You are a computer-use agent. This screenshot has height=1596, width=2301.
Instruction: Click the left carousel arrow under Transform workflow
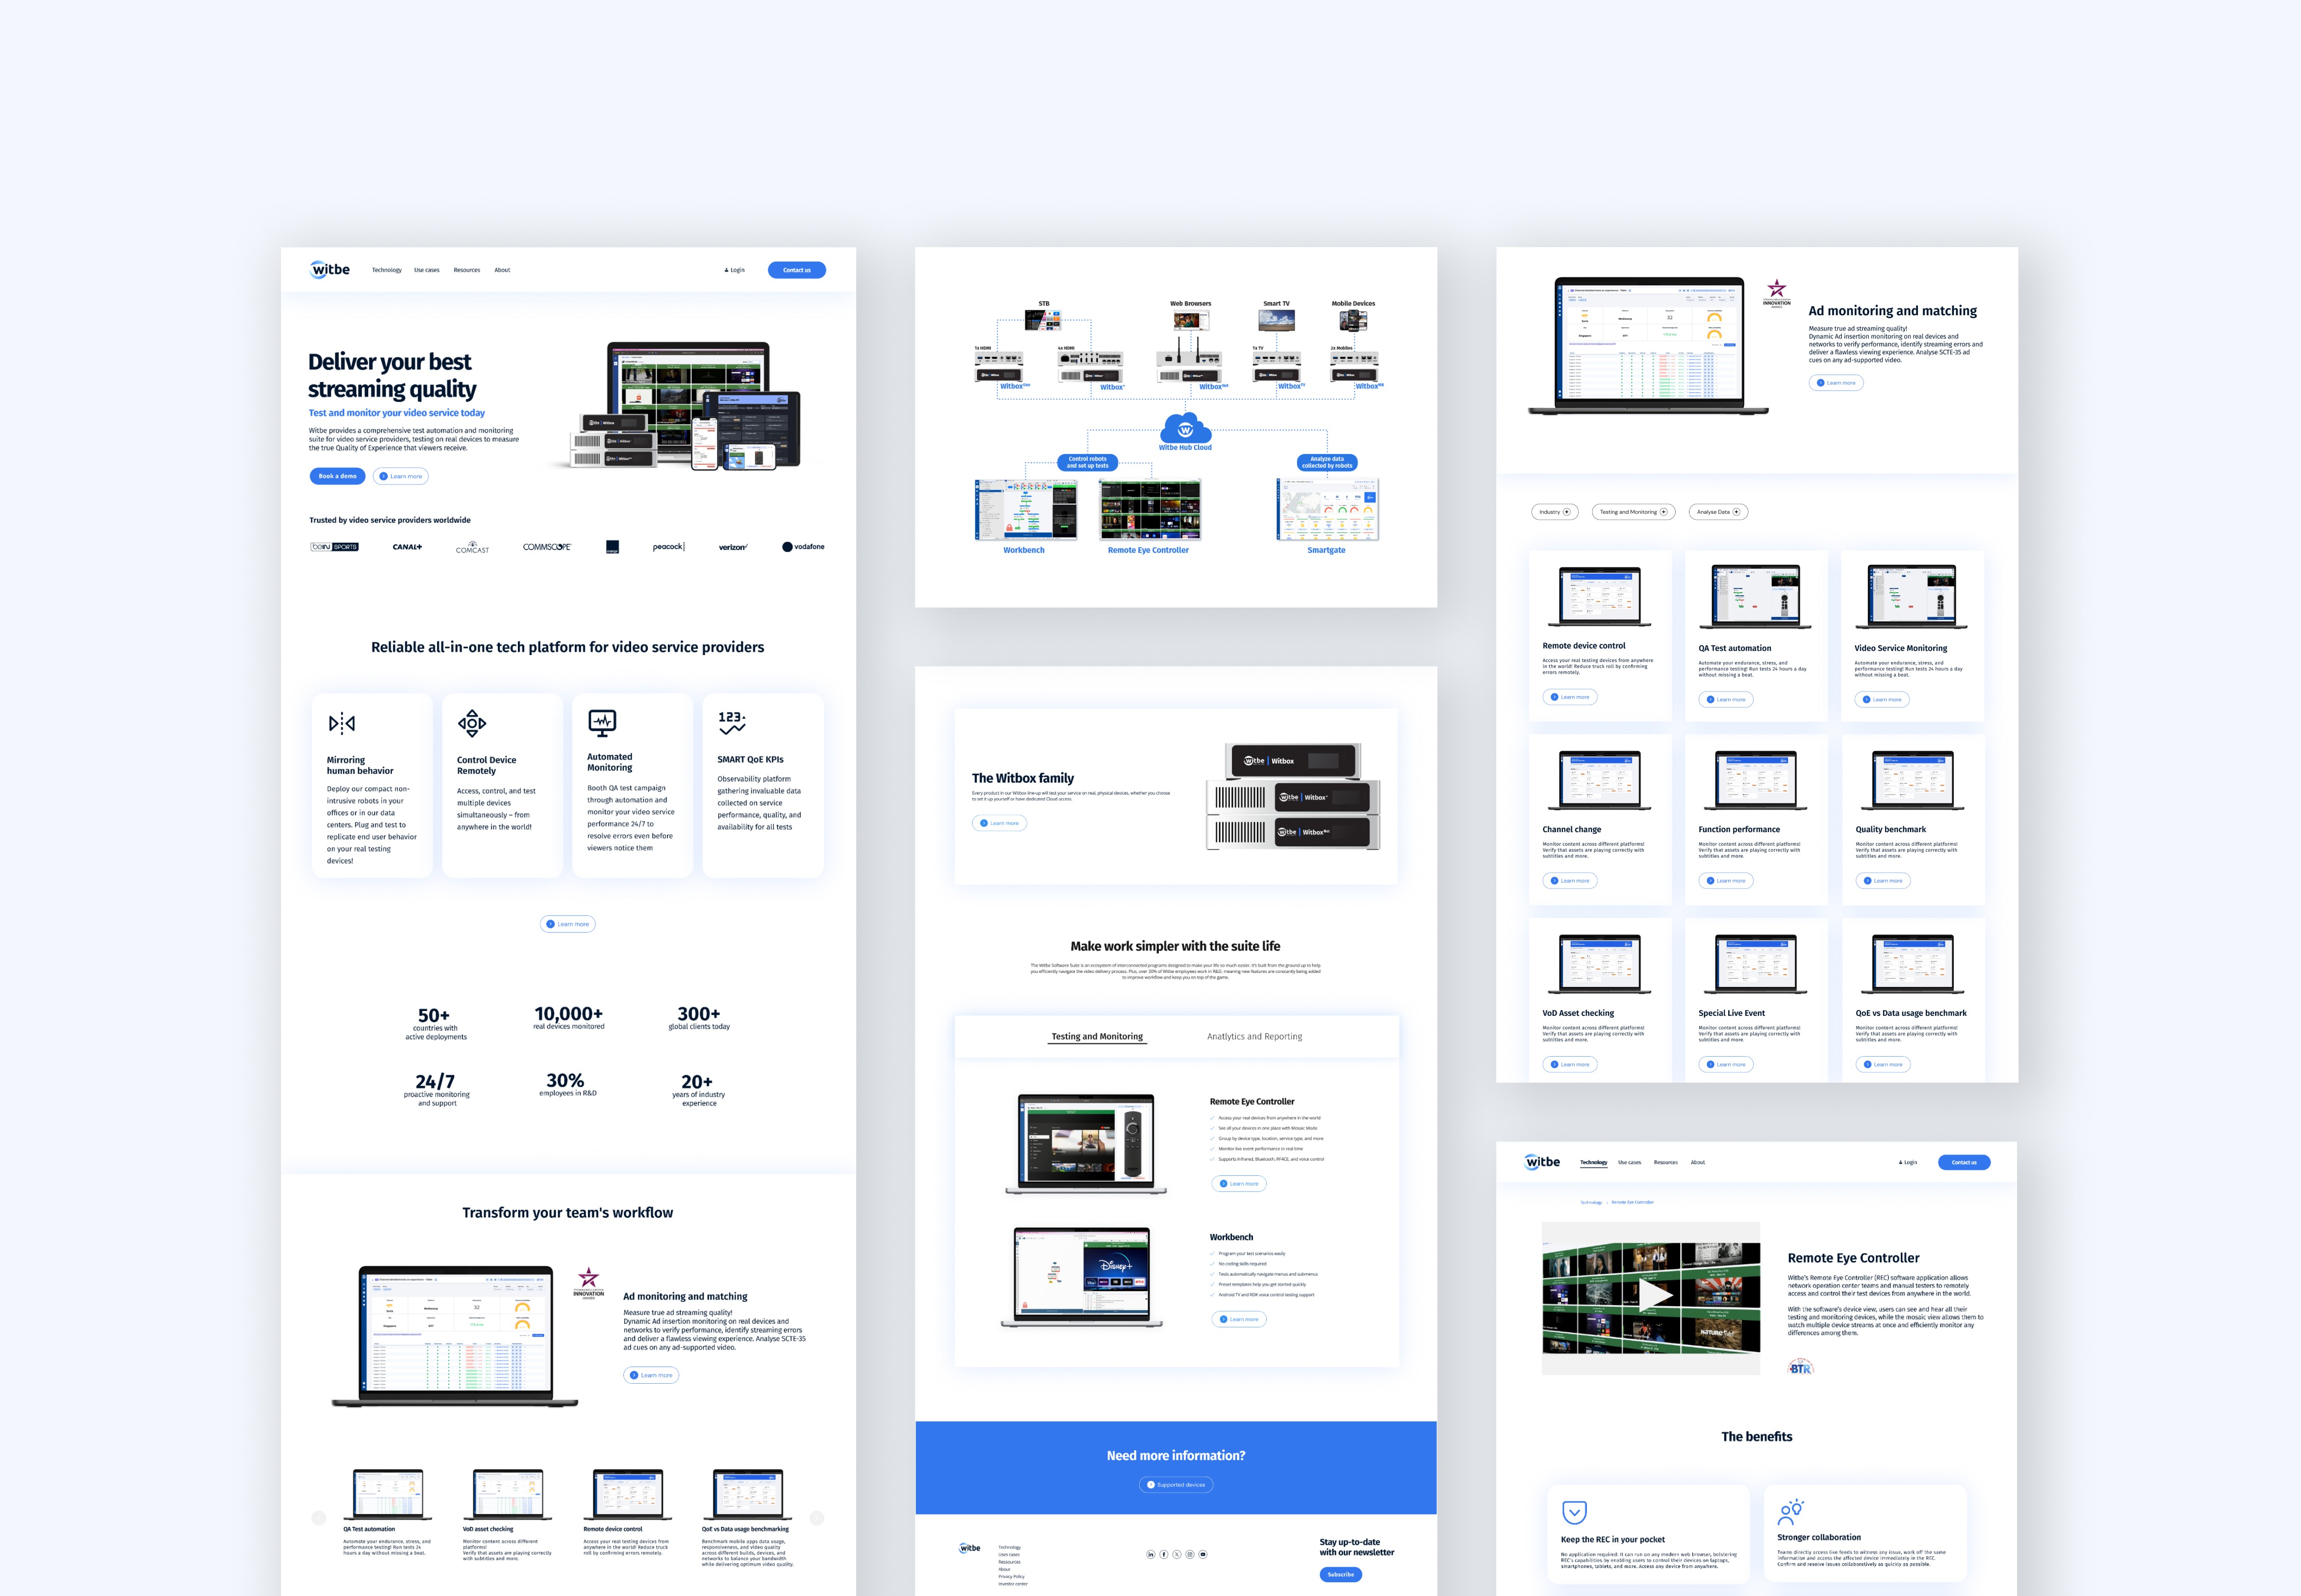(x=319, y=1518)
